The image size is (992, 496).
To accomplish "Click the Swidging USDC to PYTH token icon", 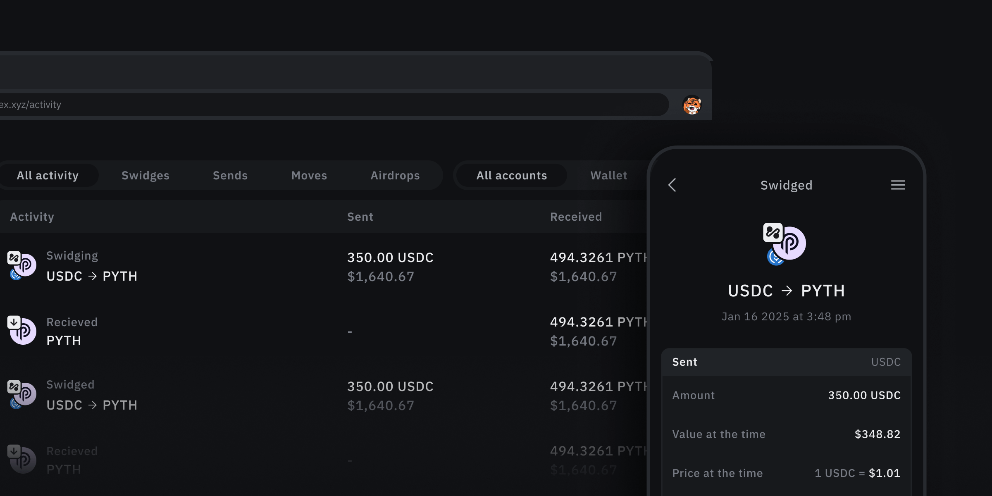I will click(x=22, y=266).
